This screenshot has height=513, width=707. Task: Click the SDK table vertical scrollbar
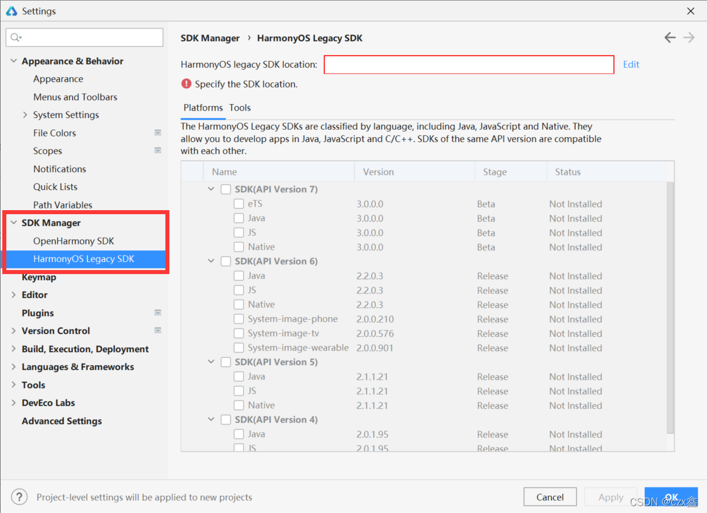[670, 307]
